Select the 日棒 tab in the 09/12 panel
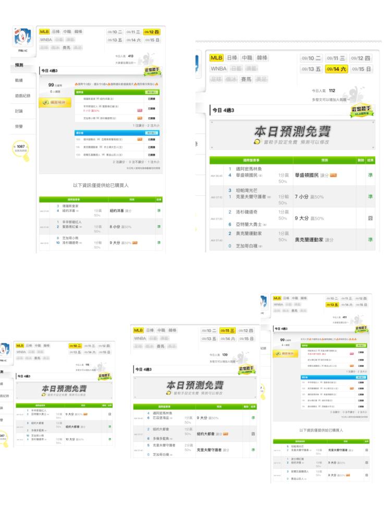391x521 pixels. [x=56, y=32]
